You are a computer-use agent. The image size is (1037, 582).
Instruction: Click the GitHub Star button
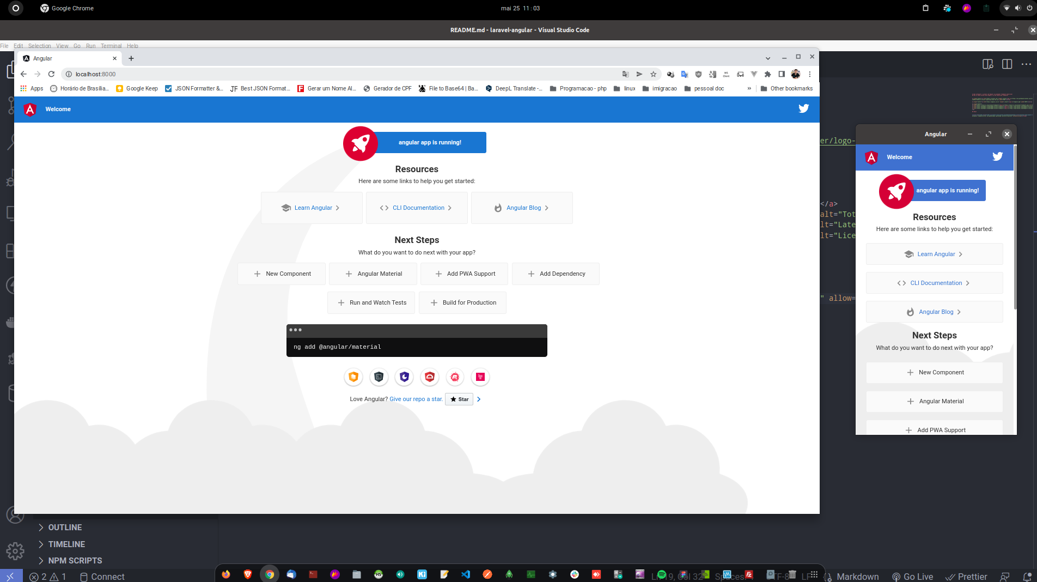pos(459,399)
